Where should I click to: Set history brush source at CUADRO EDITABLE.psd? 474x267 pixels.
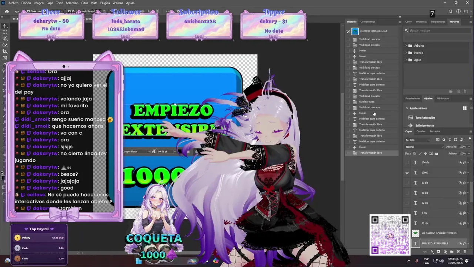(x=348, y=31)
